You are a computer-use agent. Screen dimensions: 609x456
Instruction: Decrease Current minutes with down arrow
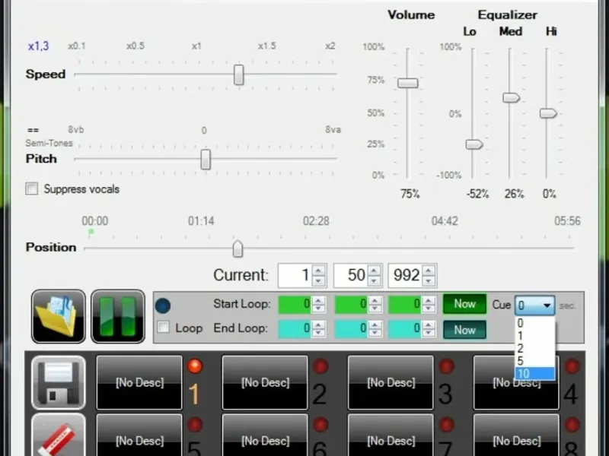point(318,280)
